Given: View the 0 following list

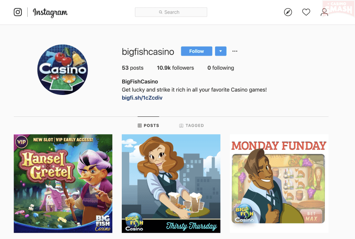Looking at the screenshot, I should pos(221,68).
